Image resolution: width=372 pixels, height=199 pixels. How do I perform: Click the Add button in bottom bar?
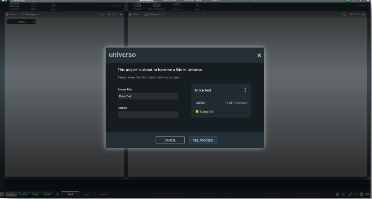coord(70,194)
